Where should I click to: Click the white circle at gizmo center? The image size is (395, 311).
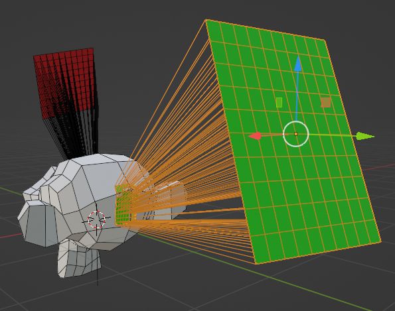(x=295, y=134)
